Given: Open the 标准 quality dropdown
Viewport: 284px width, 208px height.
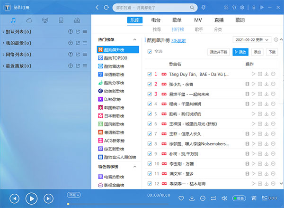Looking at the screenshot, I should click(x=74, y=195).
